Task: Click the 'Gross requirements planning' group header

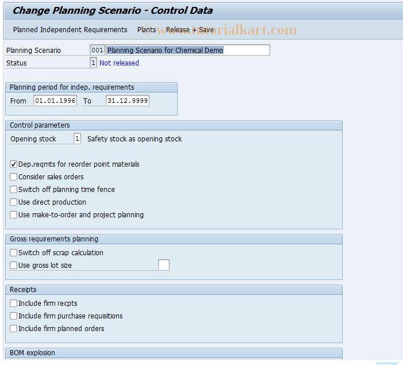Action: tap(174, 239)
